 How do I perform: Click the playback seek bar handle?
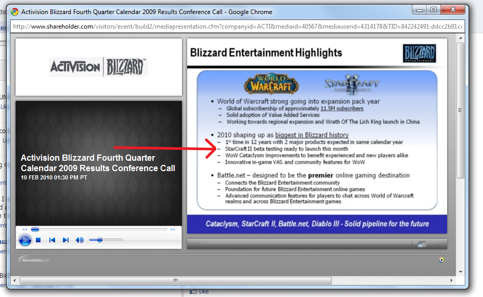pyautogui.click(x=35, y=229)
